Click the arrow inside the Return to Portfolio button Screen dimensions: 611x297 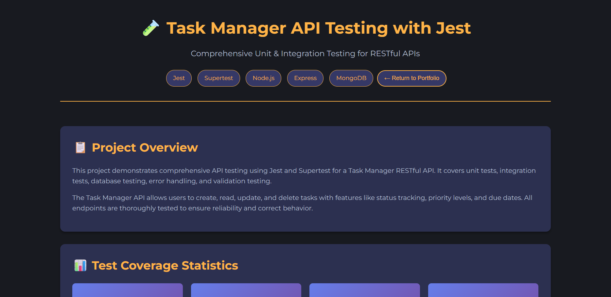(x=387, y=78)
